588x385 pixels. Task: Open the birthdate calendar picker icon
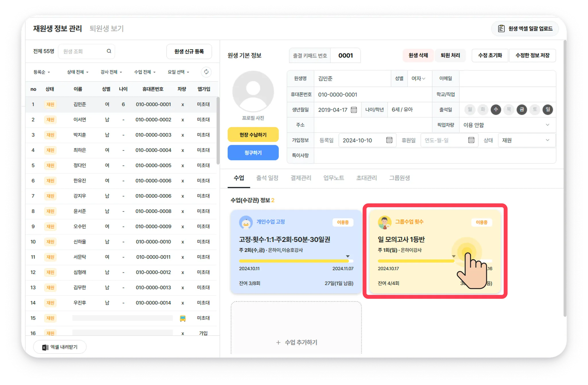(x=354, y=110)
